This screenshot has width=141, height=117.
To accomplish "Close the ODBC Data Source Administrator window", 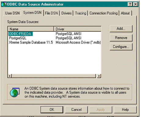I will tap(135, 4).
